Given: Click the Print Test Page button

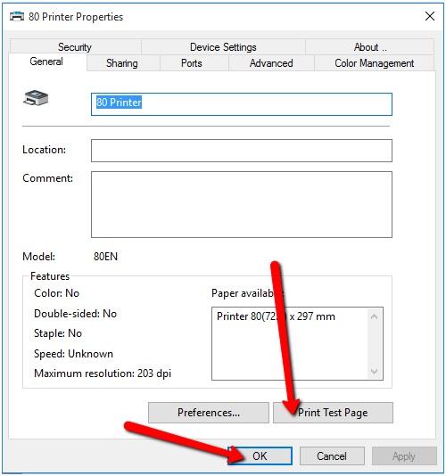Looking at the screenshot, I should coord(333,413).
